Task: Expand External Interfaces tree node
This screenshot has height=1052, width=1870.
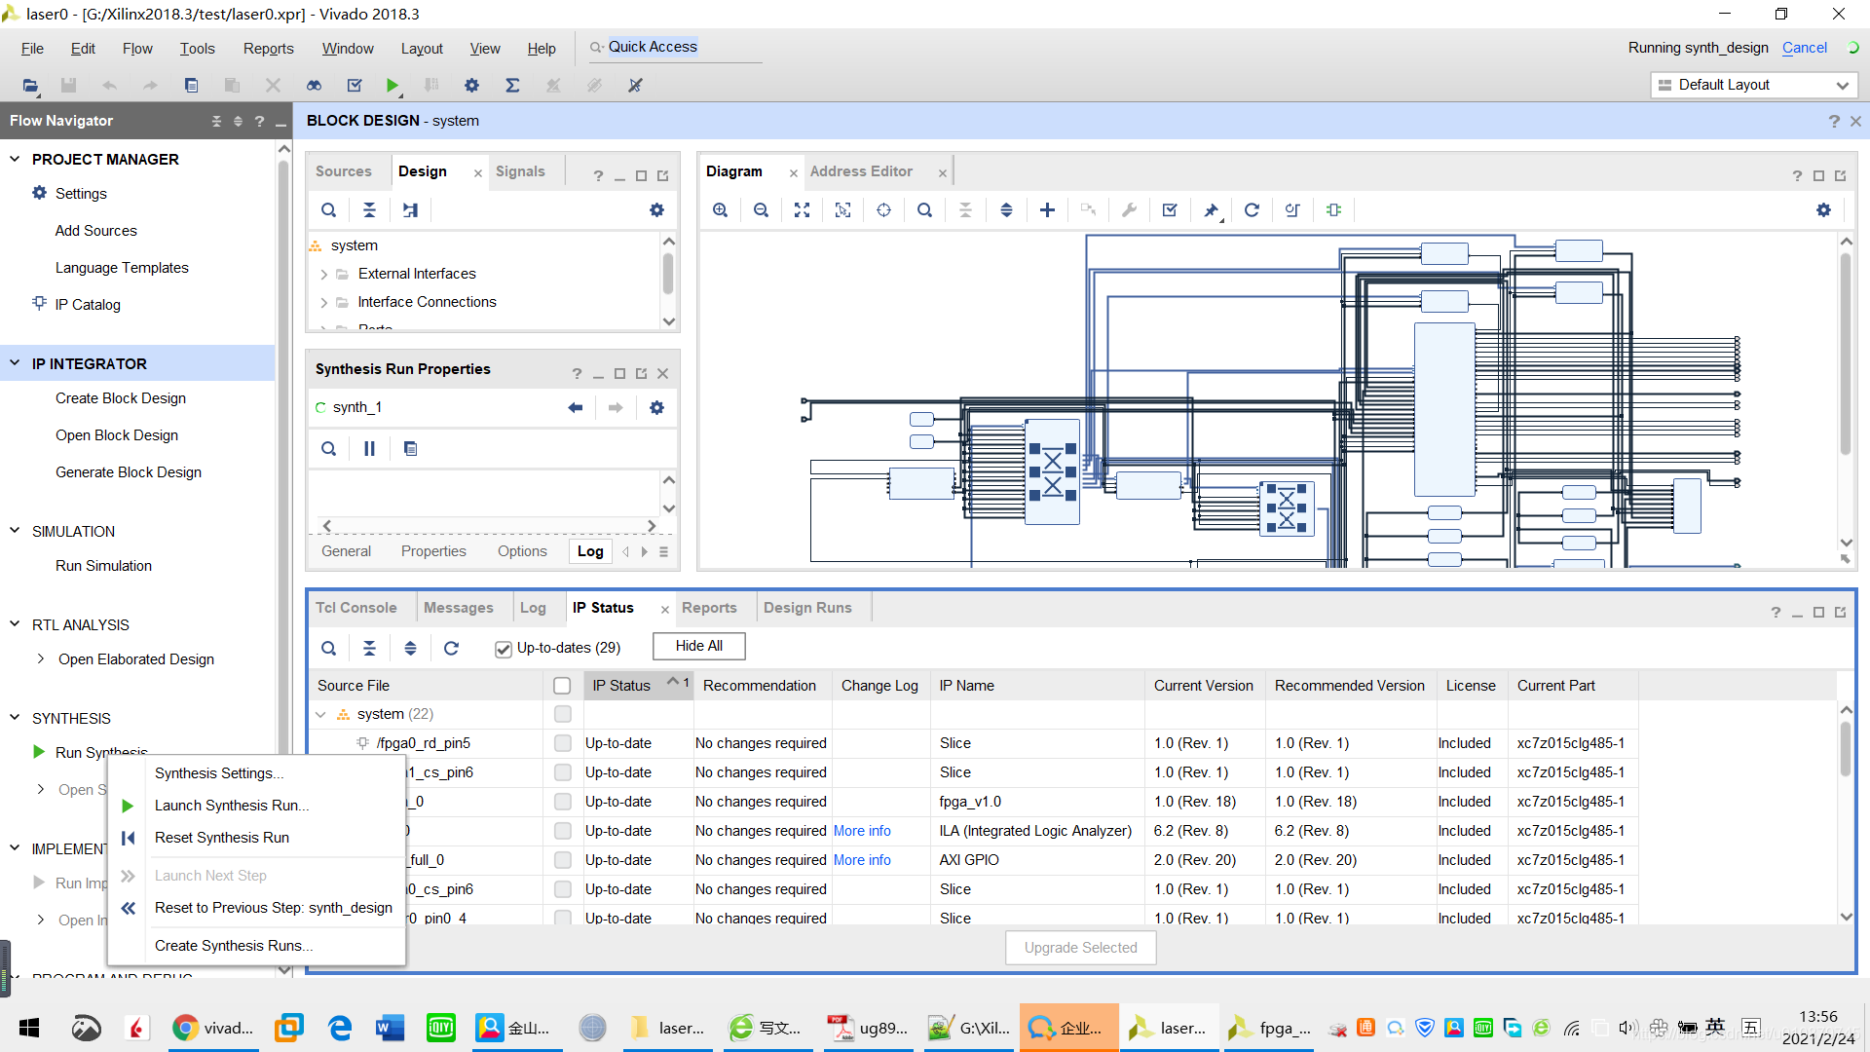Action: point(324,275)
